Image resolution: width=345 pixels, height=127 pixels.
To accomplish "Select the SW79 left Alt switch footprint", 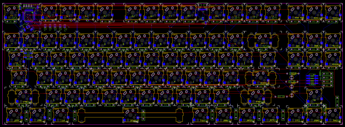I will pyautogui.click(x=61, y=115).
